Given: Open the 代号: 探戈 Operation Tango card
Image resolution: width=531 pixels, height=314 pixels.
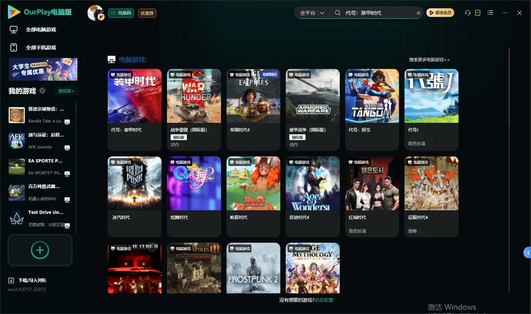Looking at the screenshot, I should coord(372,110).
